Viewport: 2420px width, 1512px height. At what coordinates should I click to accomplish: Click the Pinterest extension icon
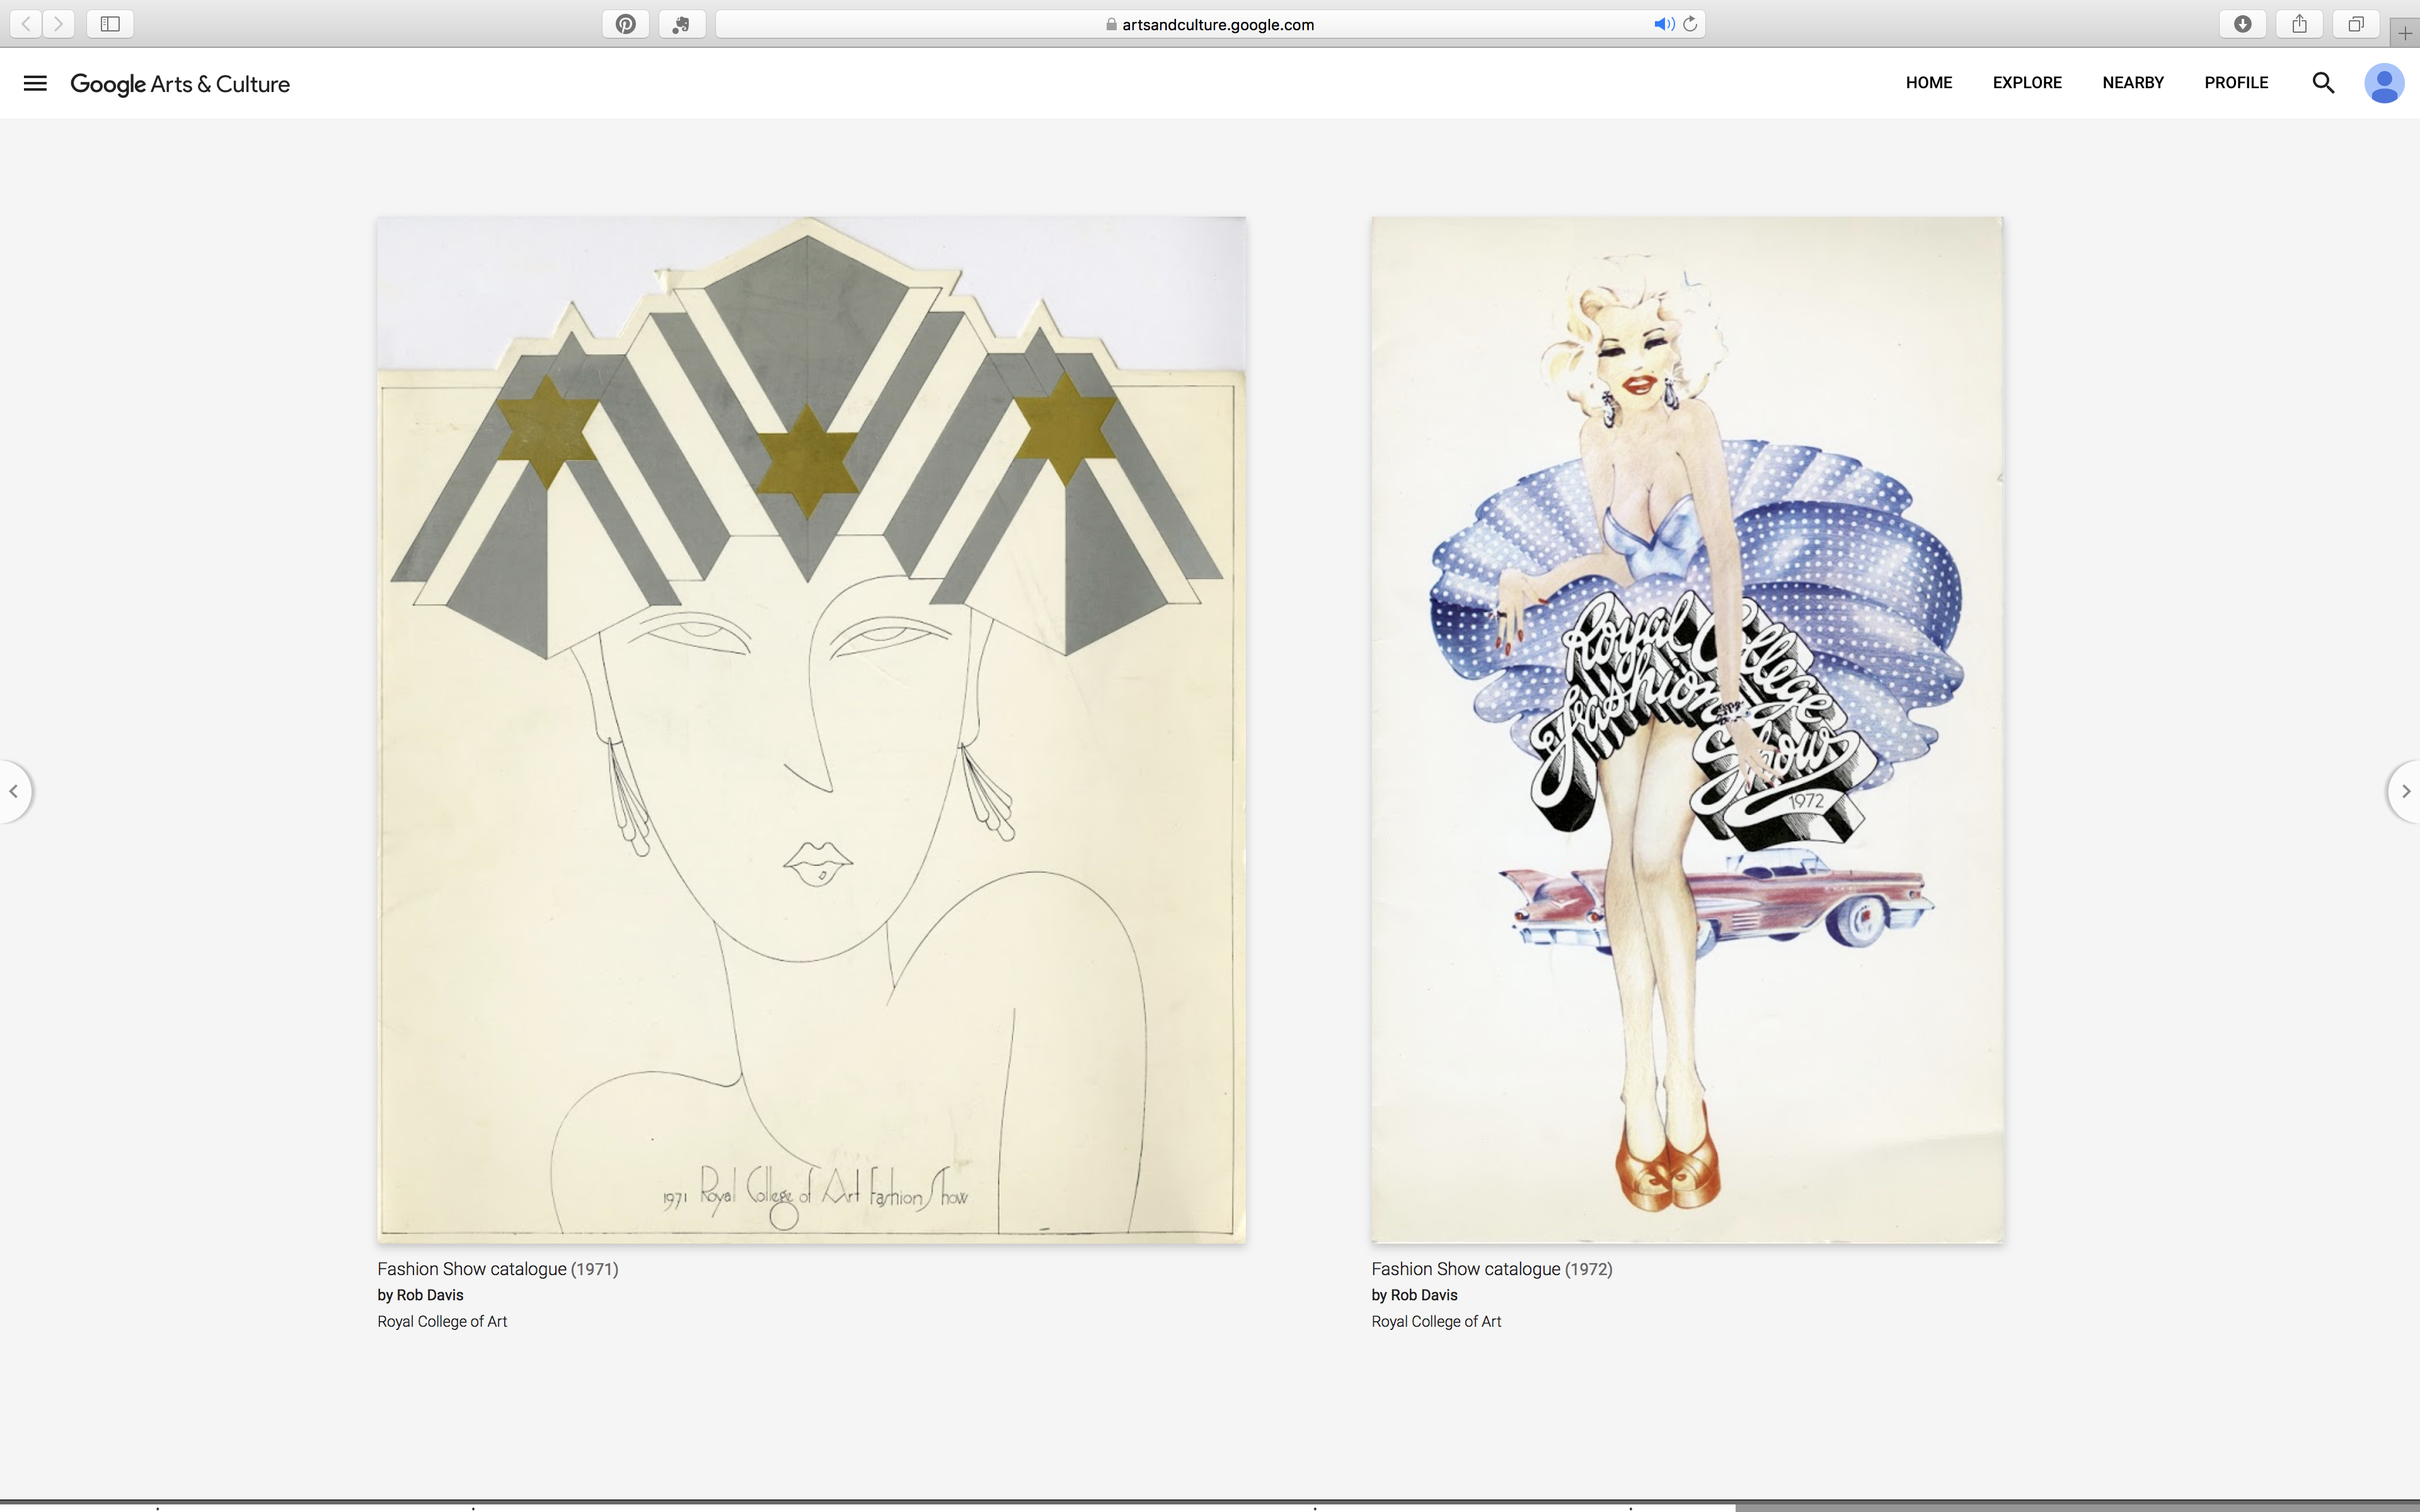(626, 24)
